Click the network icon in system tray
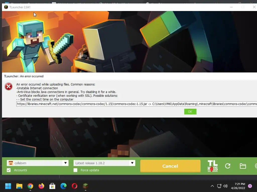 tap(219, 186)
